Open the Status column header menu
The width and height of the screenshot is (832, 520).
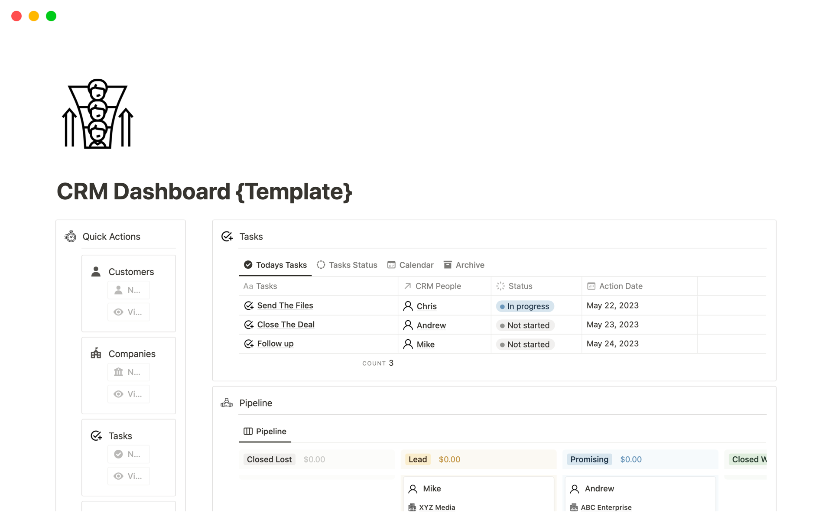pyautogui.click(x=520, y=286)
